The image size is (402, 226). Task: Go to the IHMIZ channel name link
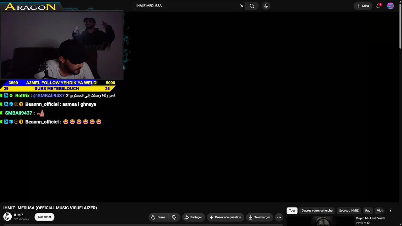pos(19,215)
